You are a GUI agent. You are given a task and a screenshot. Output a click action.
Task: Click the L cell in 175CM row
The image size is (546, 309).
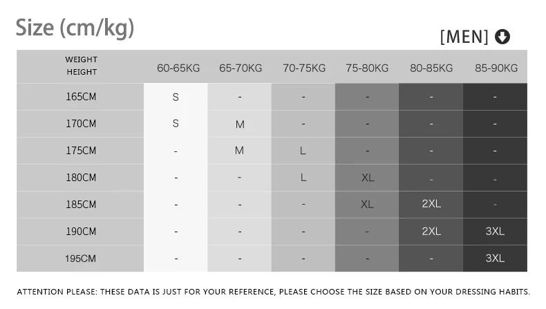click(303, 151)
